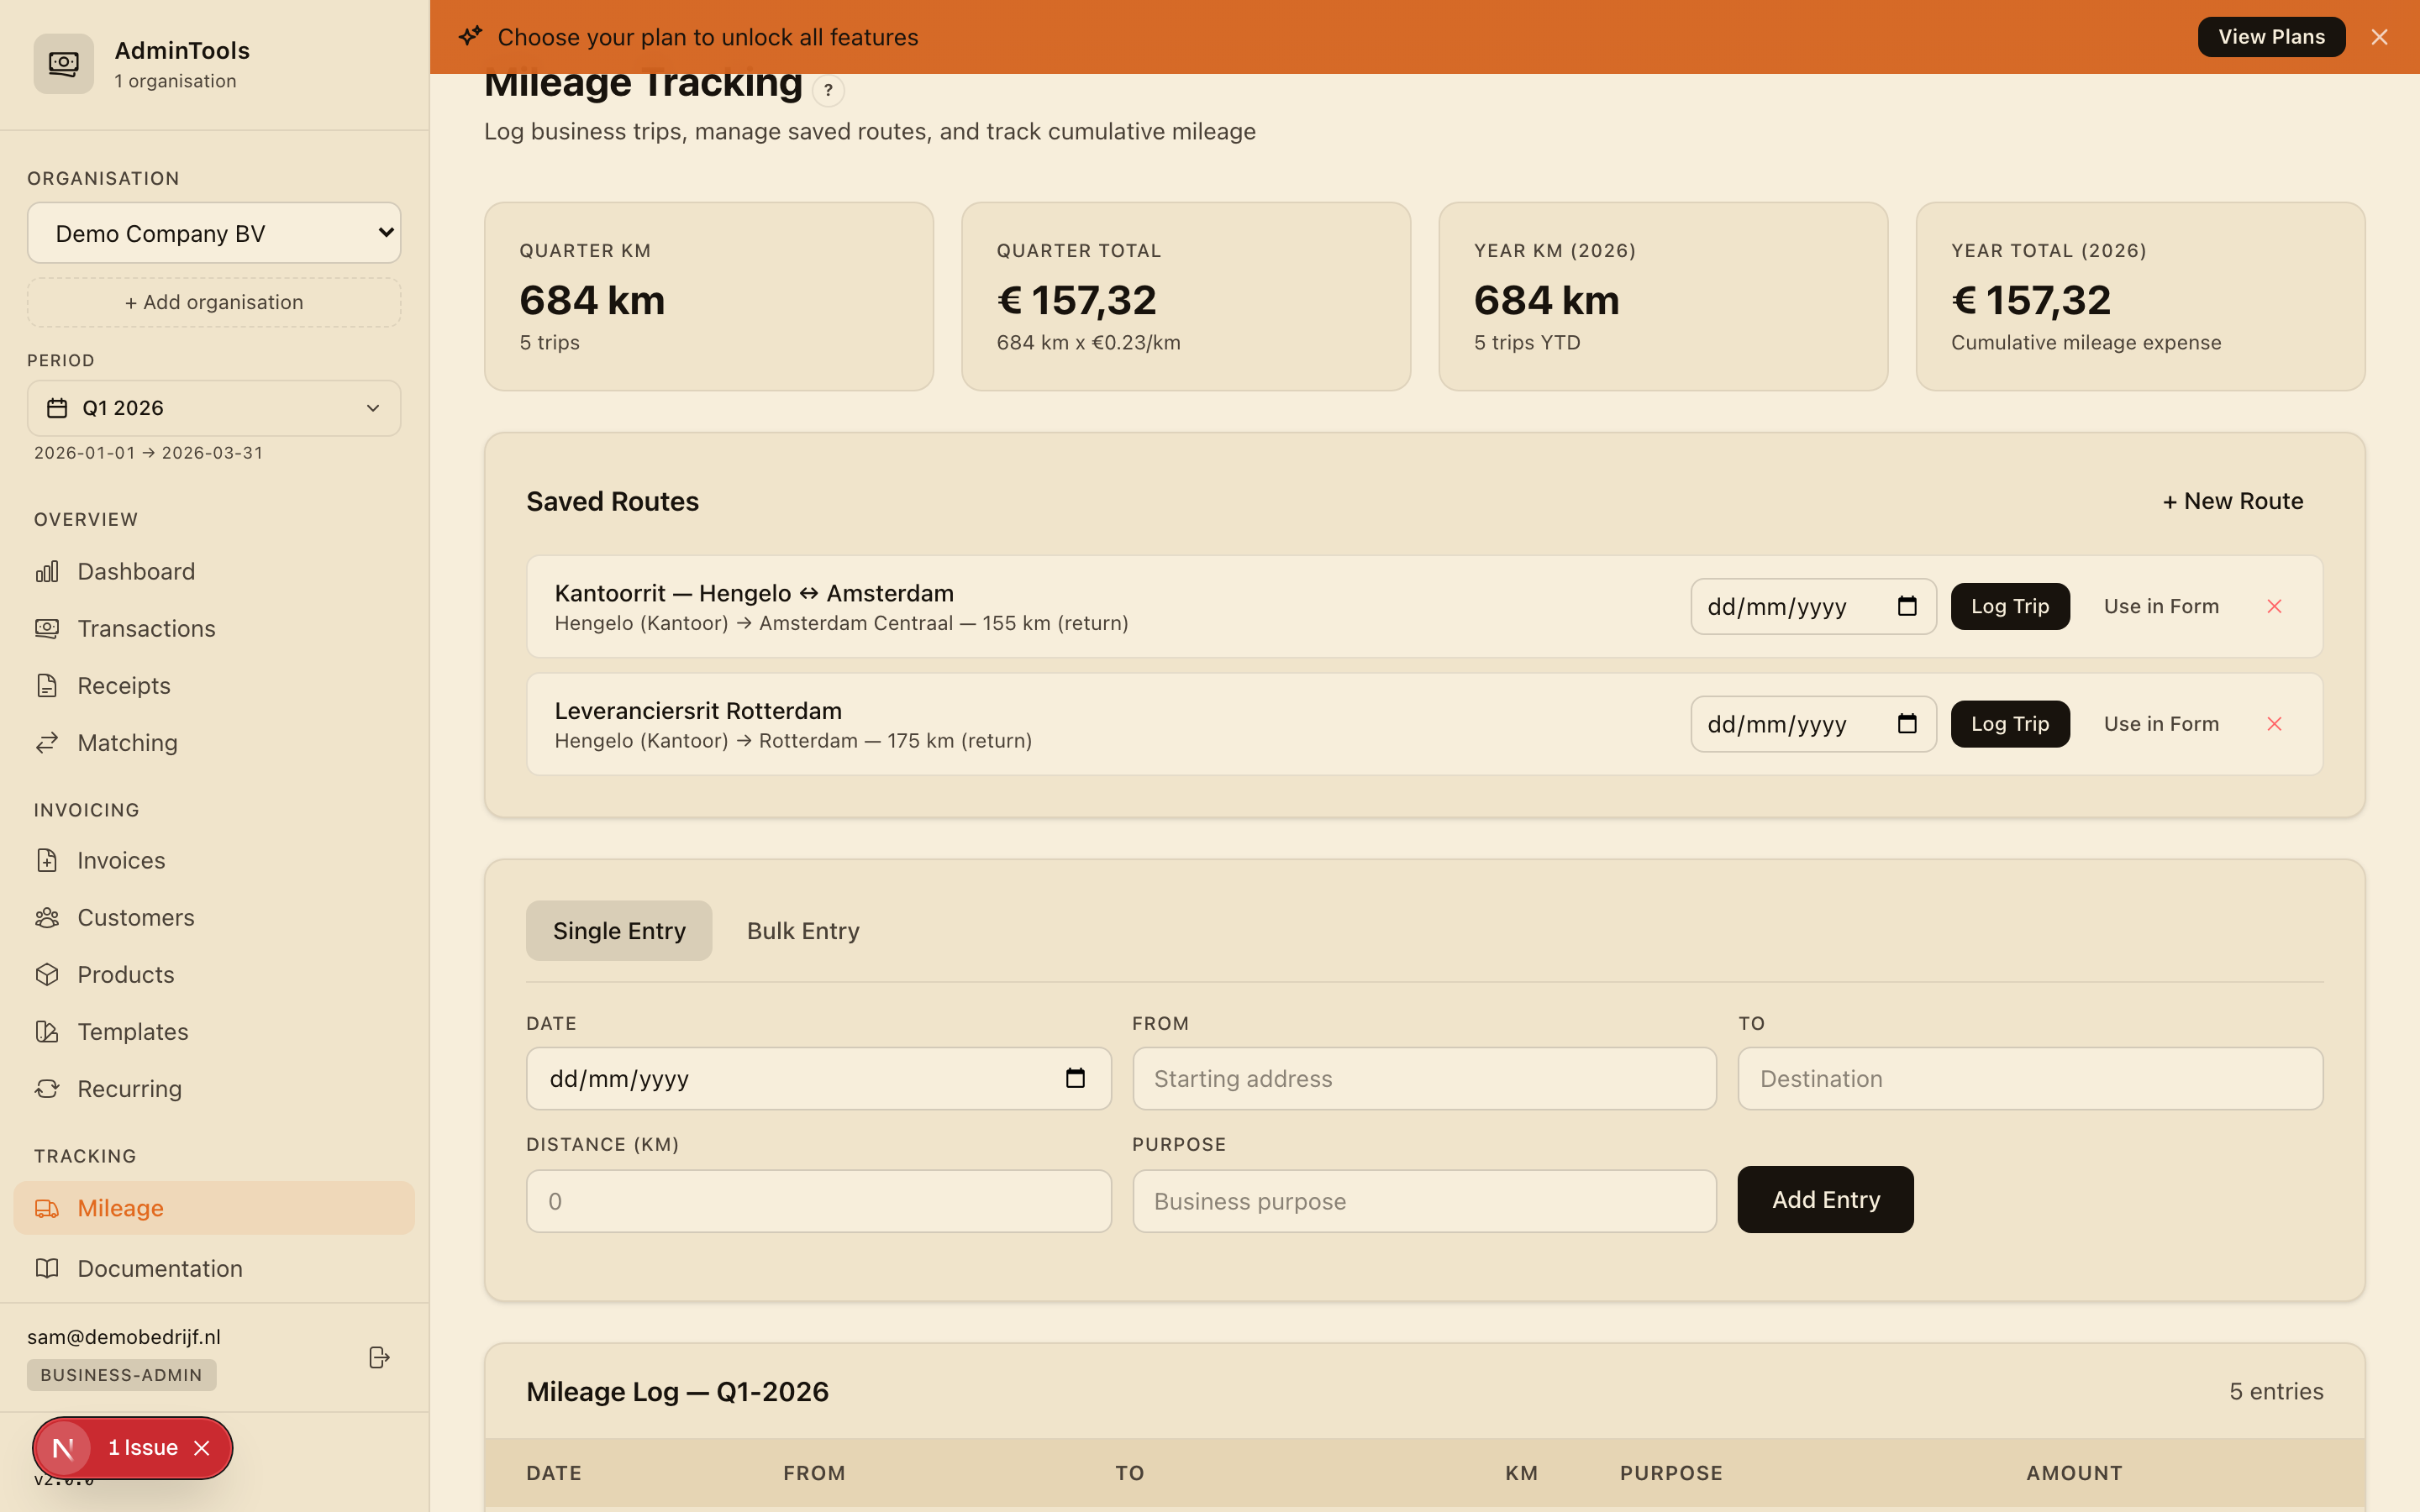Click the Year Total € 157,32 card
This screenshot has width=2420, height=1512.
point(2140,297)
